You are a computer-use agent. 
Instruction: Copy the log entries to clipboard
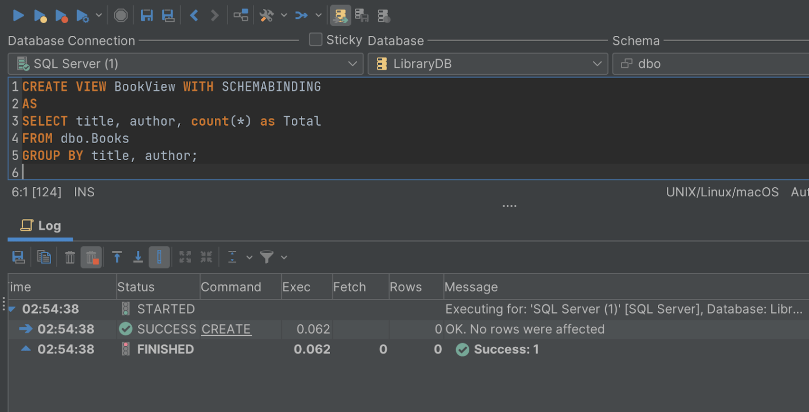click(44, 257)
